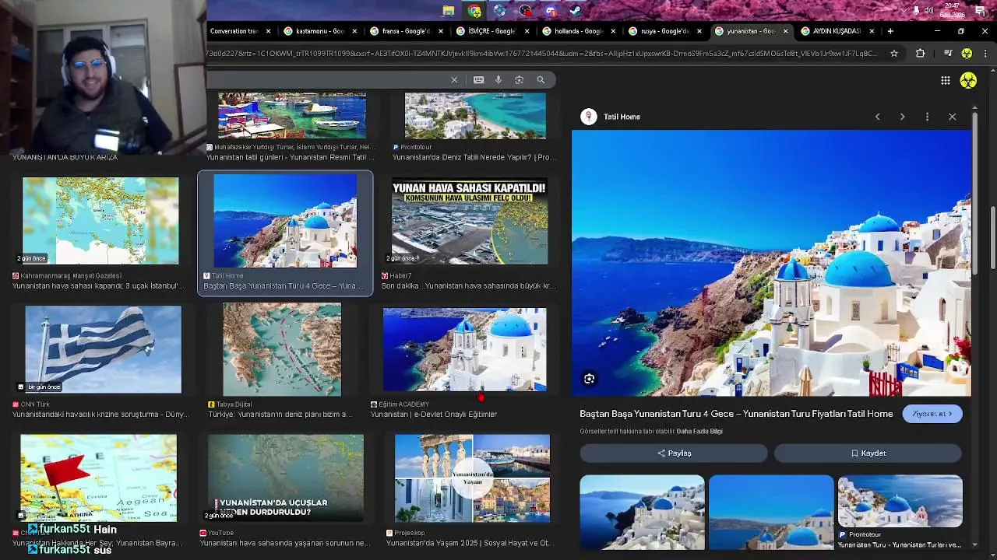Switch to the fransa Google tab

click(406, 31)
